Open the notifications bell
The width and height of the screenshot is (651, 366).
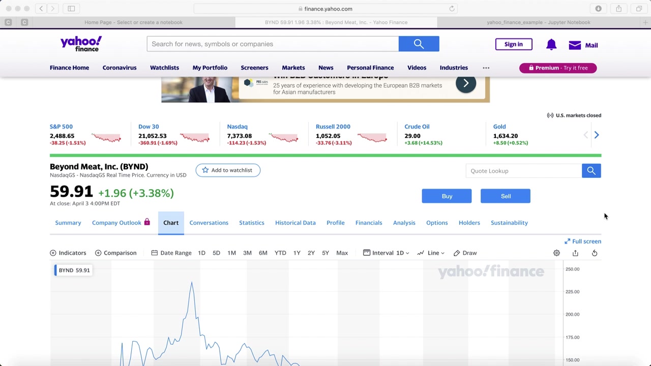551,45
